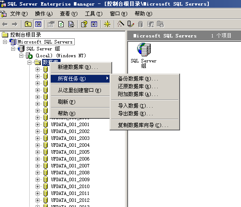Screen dimensions: 241x207
Task: Open the 文件(F) menu
Action: coord(19,14)
